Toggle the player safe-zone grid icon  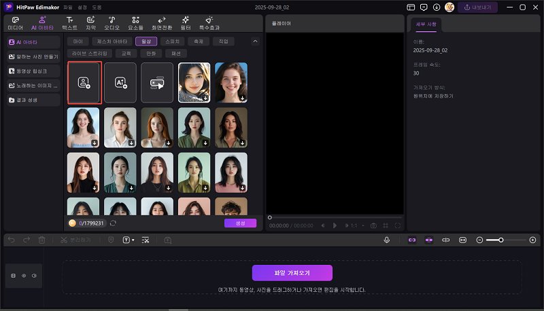pyautogui.click(x=386, y=225)
